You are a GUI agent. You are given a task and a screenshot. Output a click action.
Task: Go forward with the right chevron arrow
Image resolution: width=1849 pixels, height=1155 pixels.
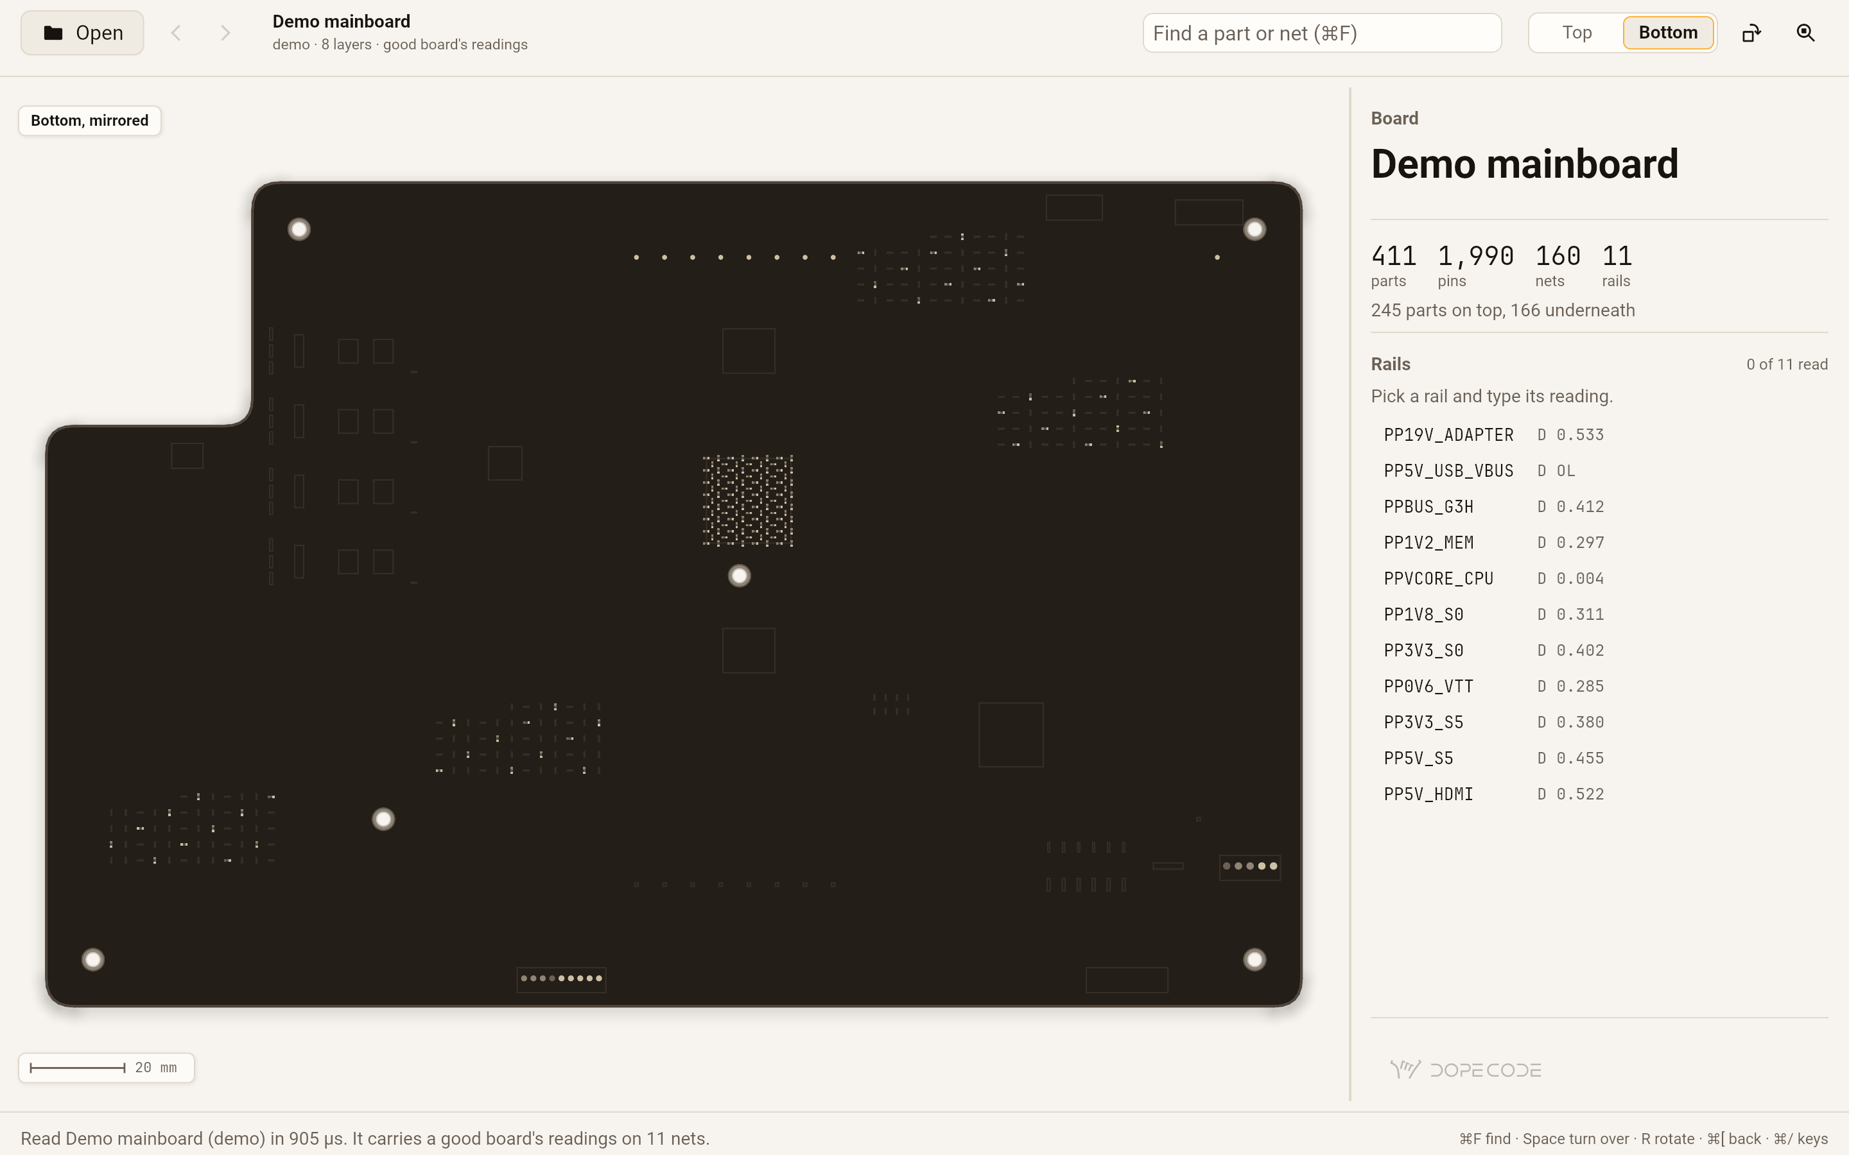pos(225,33)
